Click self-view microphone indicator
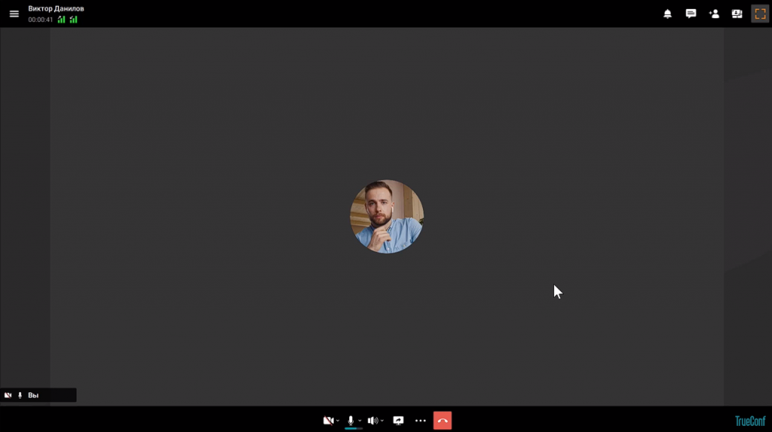Screen dimensions: 772x432 point(20,395)
